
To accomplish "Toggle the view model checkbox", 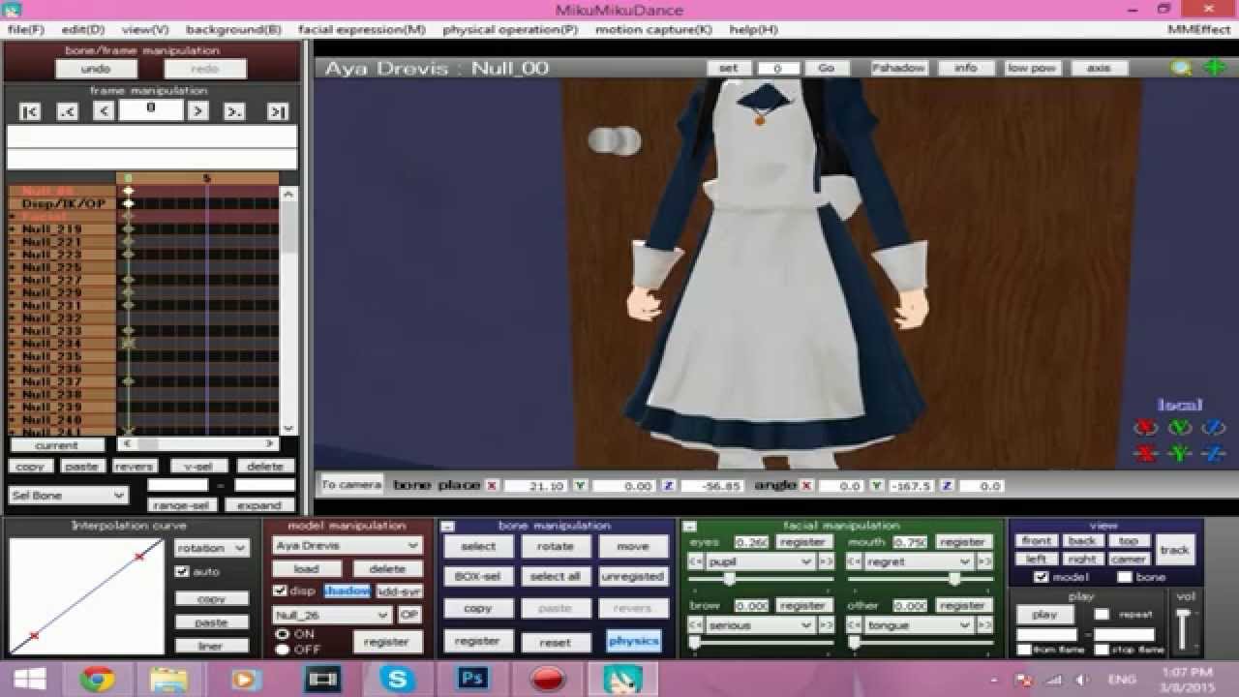I will click(x=1041, y=577).
